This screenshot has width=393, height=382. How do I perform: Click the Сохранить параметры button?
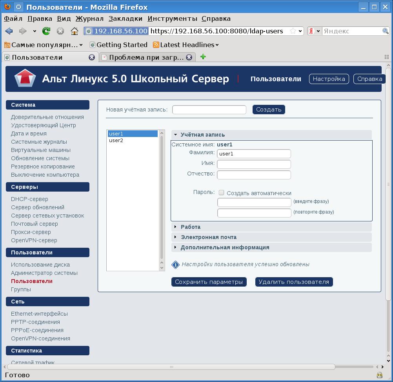coord(209,282)
